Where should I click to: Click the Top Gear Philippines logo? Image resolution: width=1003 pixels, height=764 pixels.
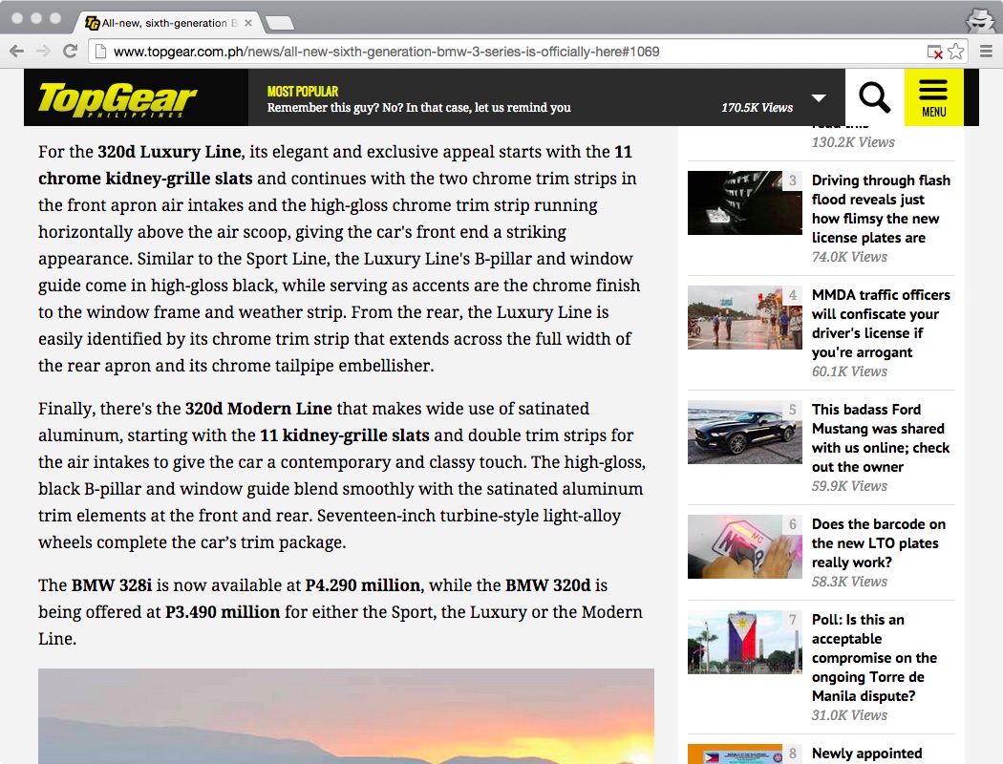pos(117,99)
